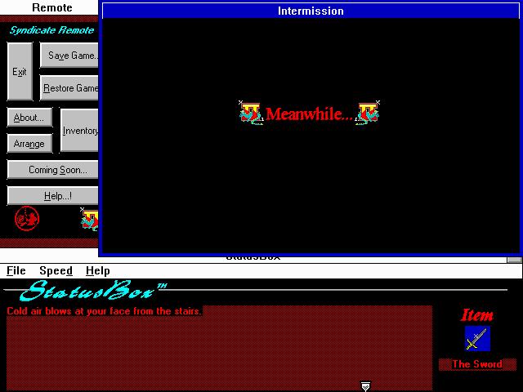This screenshot has width=523, height=392.
Task: Click the The Sword item label
Action: [477, 364]
